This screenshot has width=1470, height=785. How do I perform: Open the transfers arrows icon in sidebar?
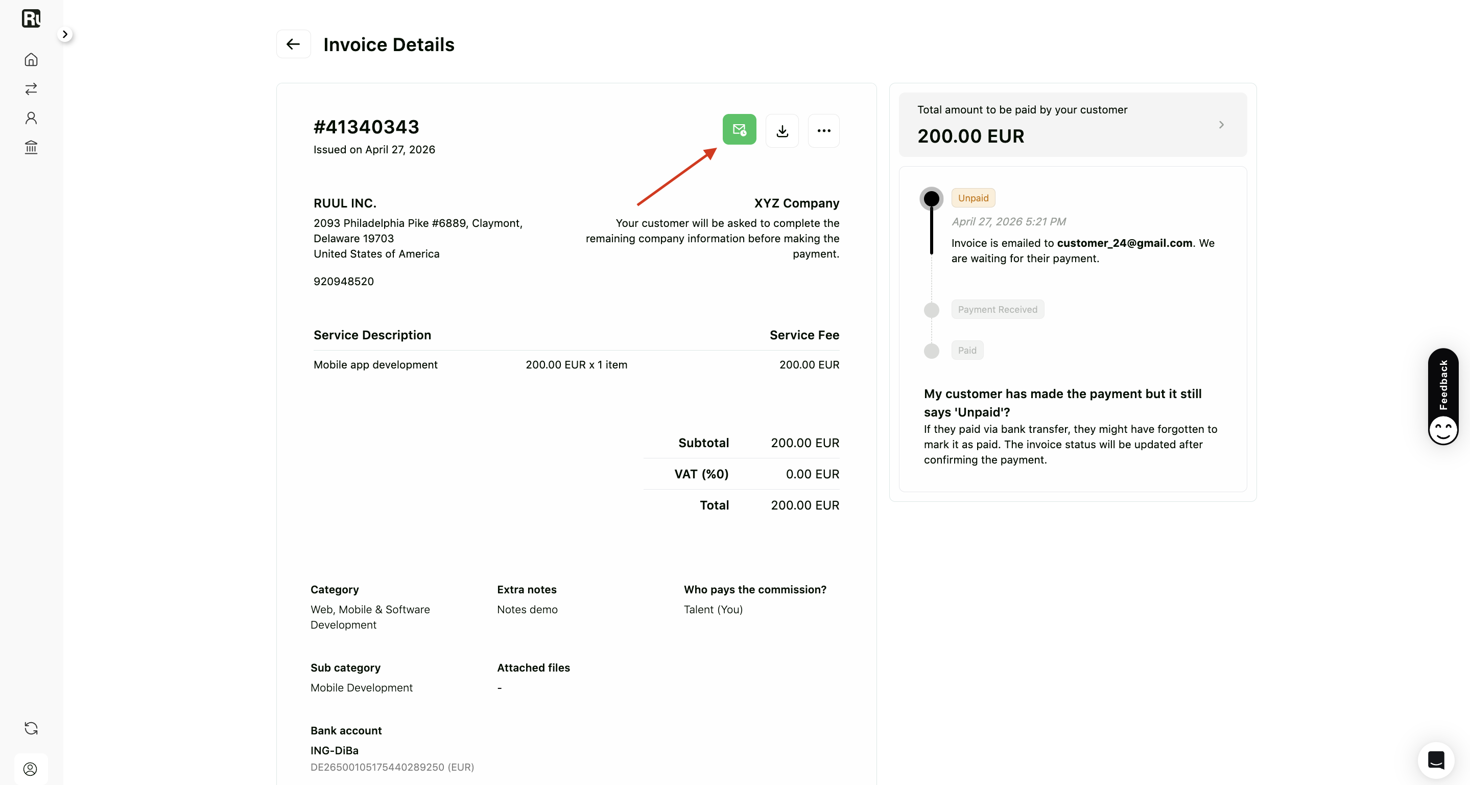tap(31, 88)
